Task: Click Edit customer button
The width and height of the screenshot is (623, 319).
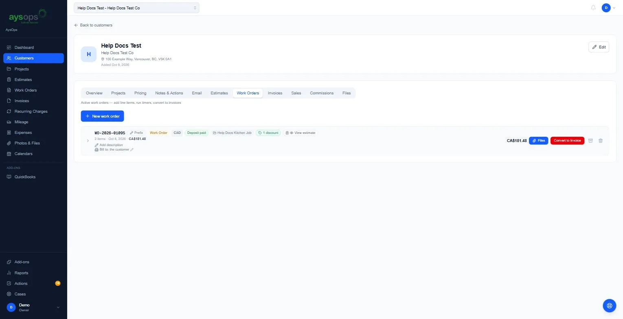Action: [599, 47]
